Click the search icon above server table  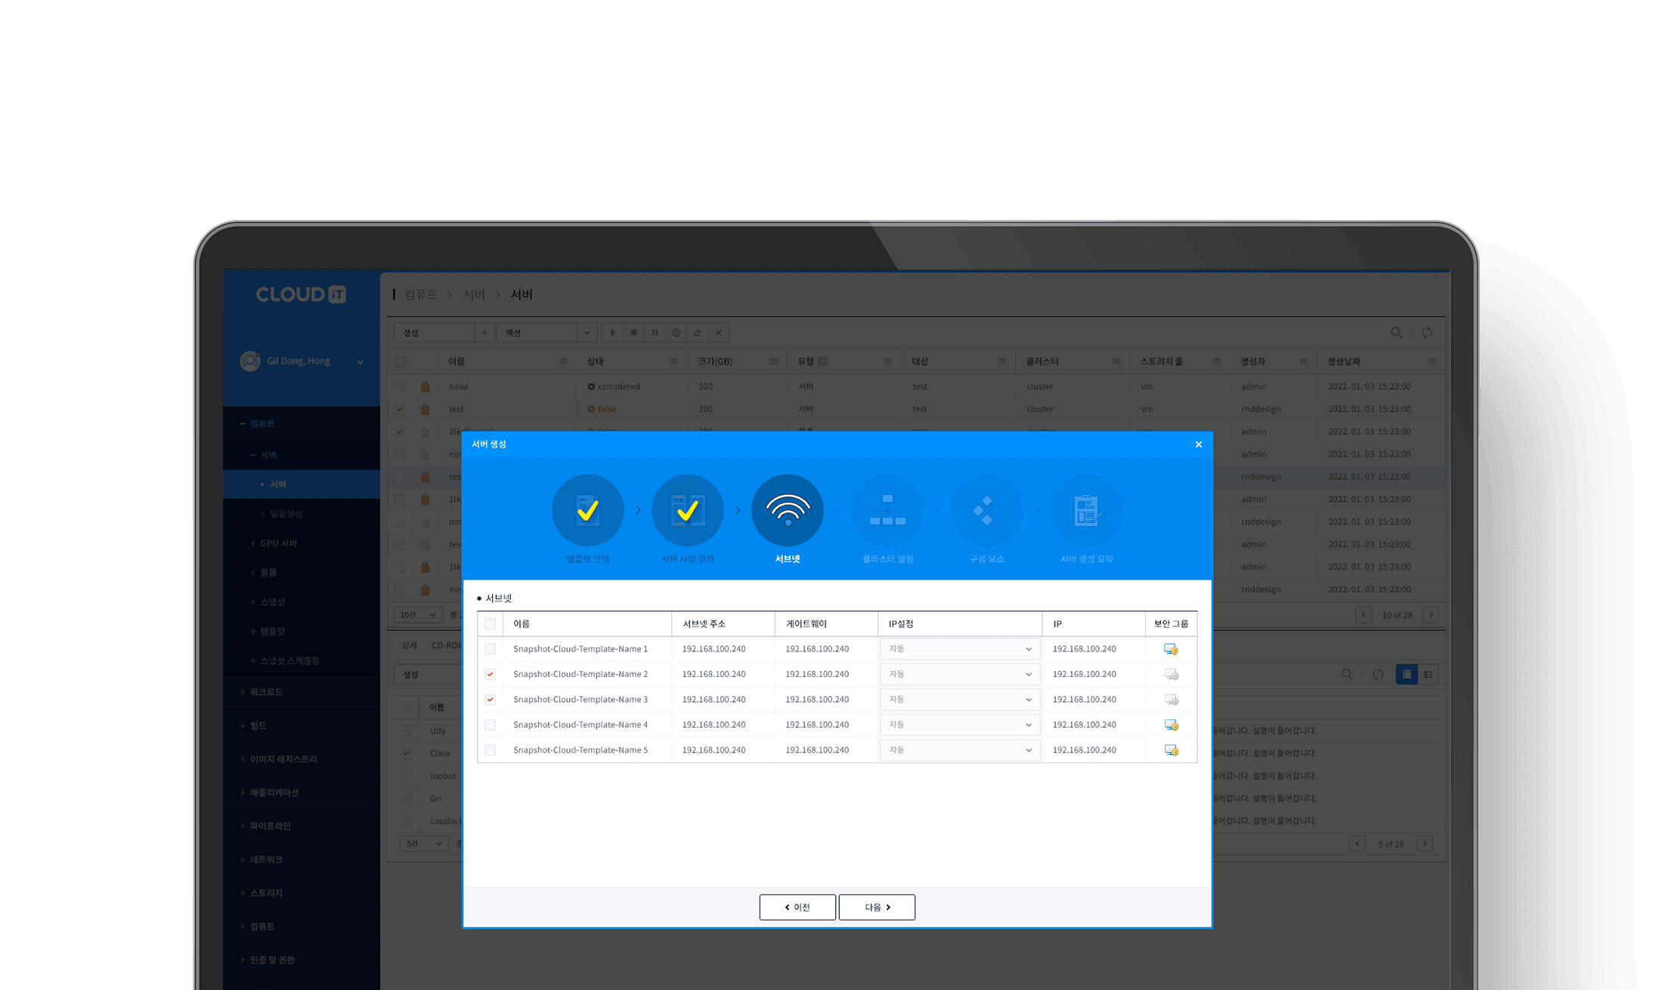pos(1396,333)
